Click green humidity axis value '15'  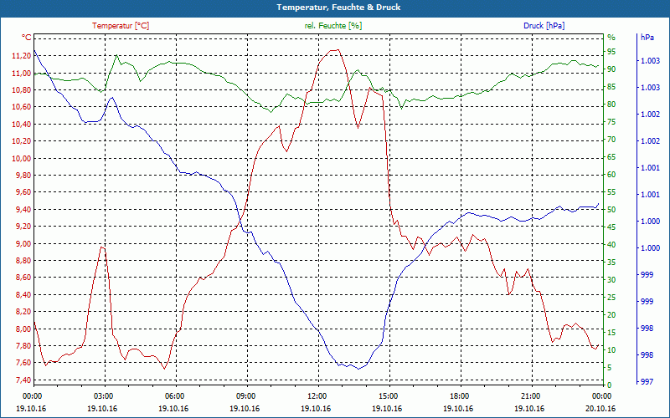pos(611,333)
